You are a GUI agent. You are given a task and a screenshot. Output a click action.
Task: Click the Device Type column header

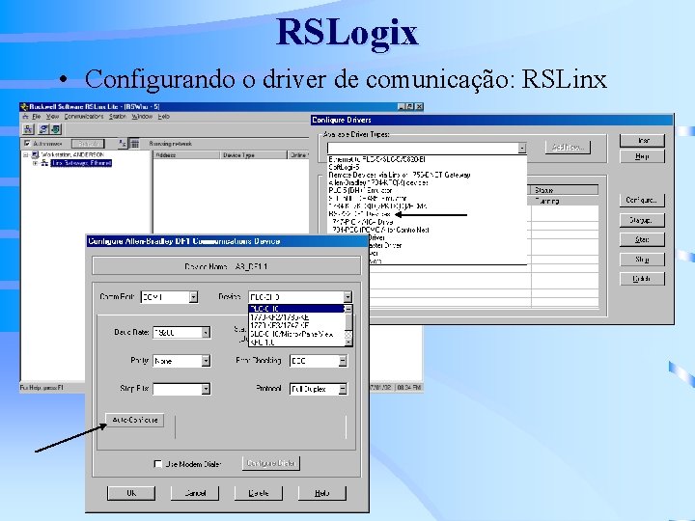pyautogui.click(x=254, y=155)
